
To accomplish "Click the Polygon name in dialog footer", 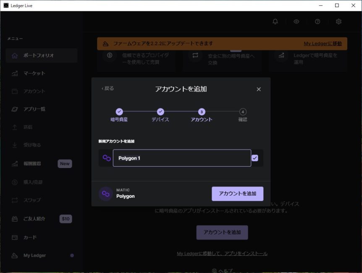I will click(126, 196).
